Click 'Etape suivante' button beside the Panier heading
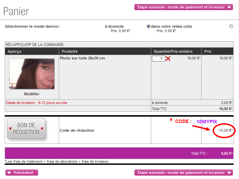Image resolution: width=239 pixels, height=179 pixels. click(183, 7)
